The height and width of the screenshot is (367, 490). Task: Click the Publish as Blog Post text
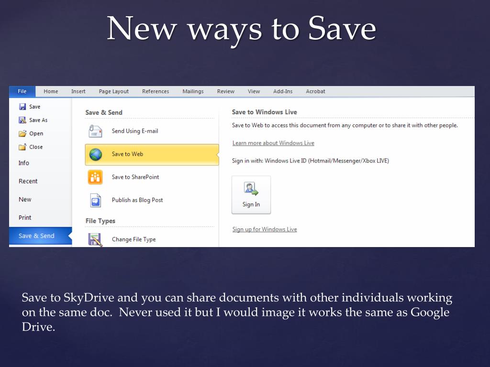point(137,200)
